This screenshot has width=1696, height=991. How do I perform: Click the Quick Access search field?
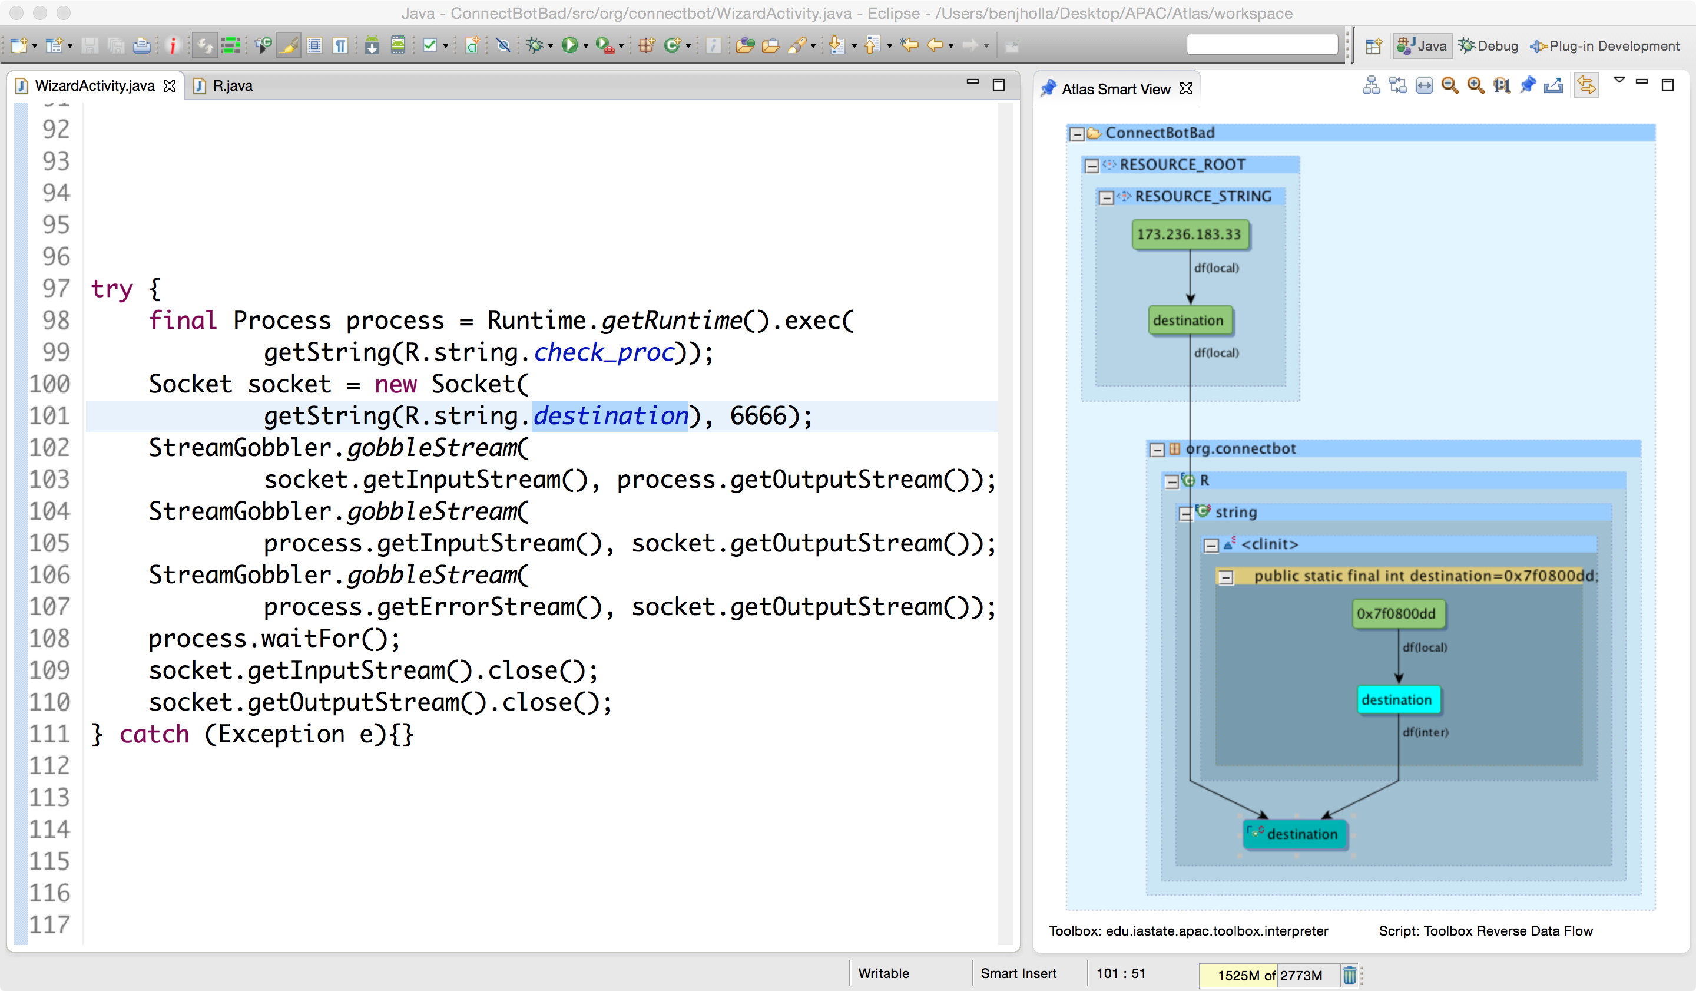1262,45
